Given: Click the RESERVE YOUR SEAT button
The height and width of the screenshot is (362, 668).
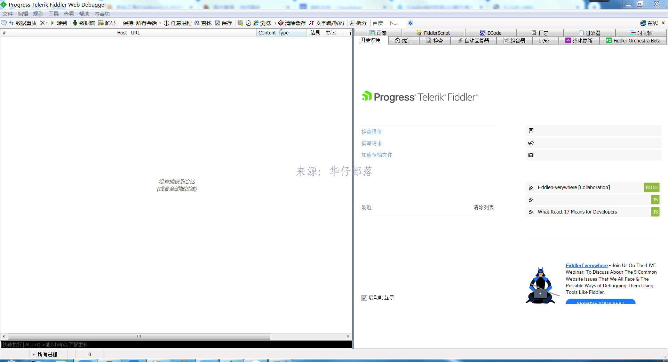Looking at the screenshot, I should tap(601, 301).
